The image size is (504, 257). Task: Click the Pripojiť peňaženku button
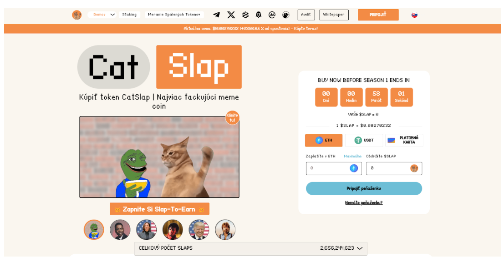point(364,189)
